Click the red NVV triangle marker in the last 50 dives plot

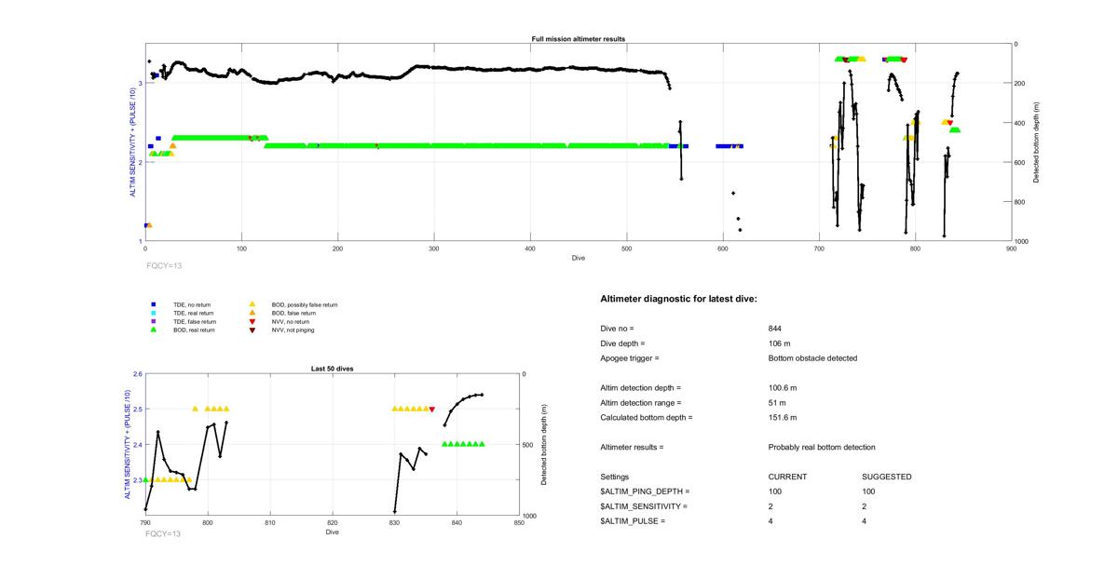tap(431, 409)
